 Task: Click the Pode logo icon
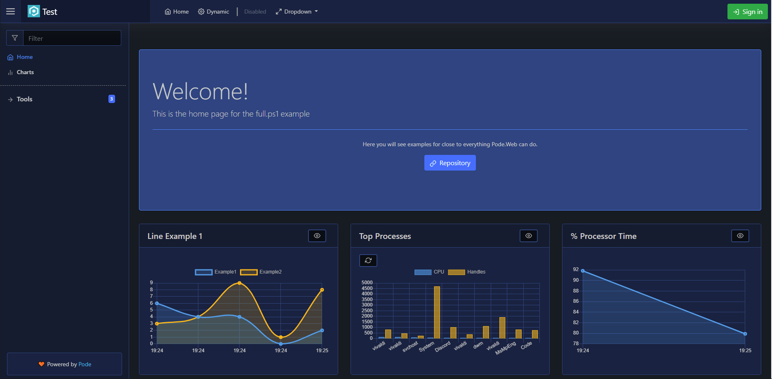[34, 12]
